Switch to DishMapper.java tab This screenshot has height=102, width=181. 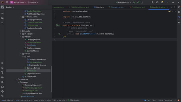117,7
